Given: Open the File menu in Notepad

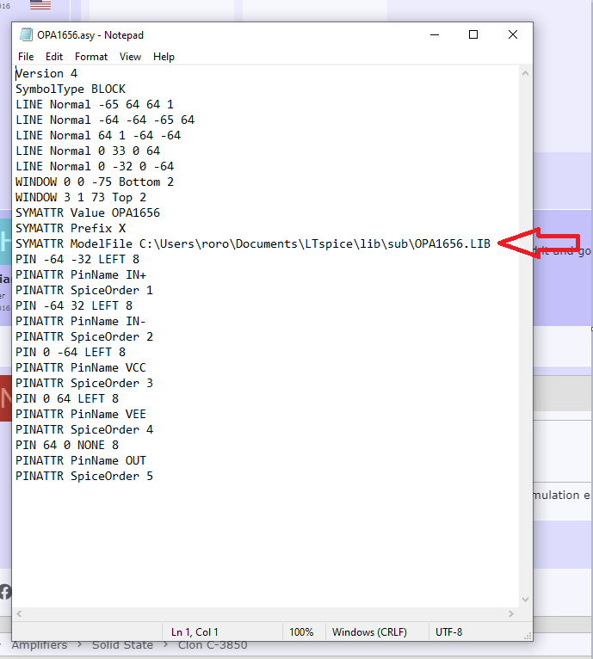Looking at the screenshot, I should [26, 57].
